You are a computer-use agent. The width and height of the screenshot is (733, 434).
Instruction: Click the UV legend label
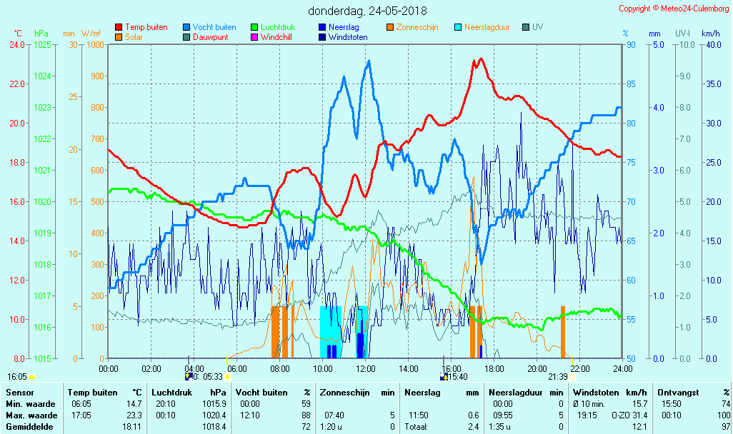(537, 27)
